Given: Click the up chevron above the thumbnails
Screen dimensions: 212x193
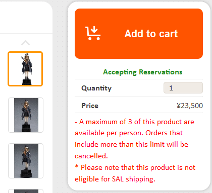Looking at the screenshot, I should coord(26,43).
